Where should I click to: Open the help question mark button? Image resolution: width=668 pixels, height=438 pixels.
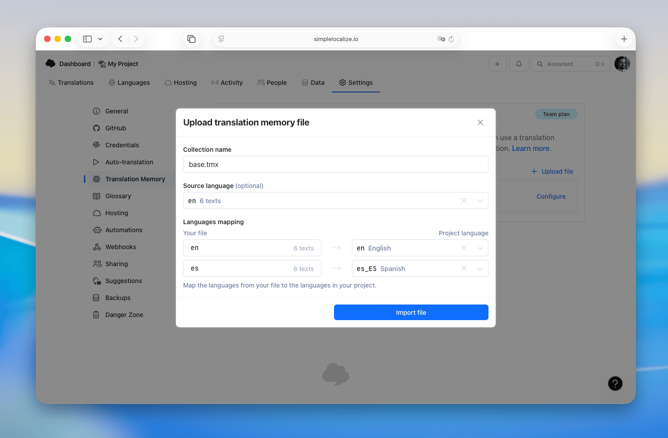pyautogui.click(x=615, y=384)
